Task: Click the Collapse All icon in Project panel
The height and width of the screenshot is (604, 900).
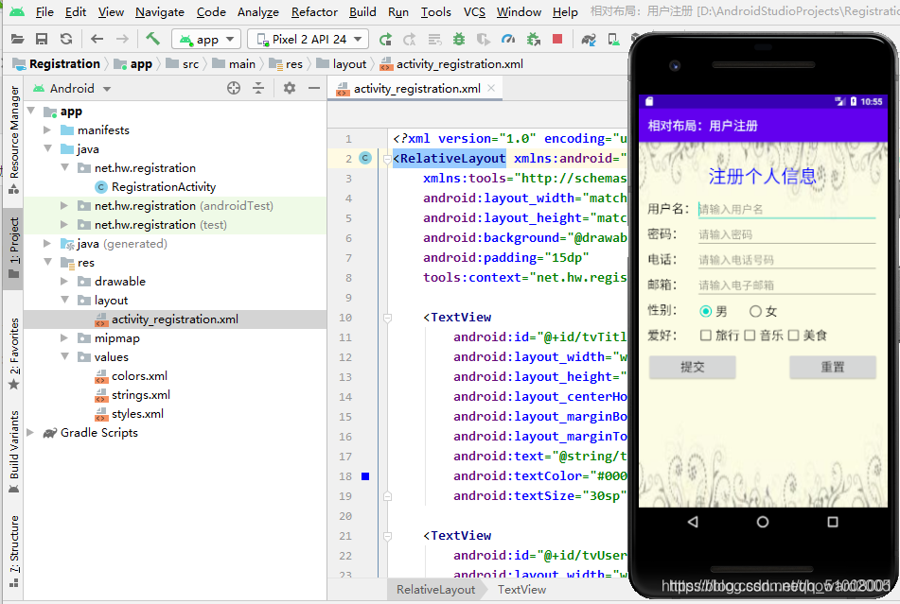Action: [258, 88]
